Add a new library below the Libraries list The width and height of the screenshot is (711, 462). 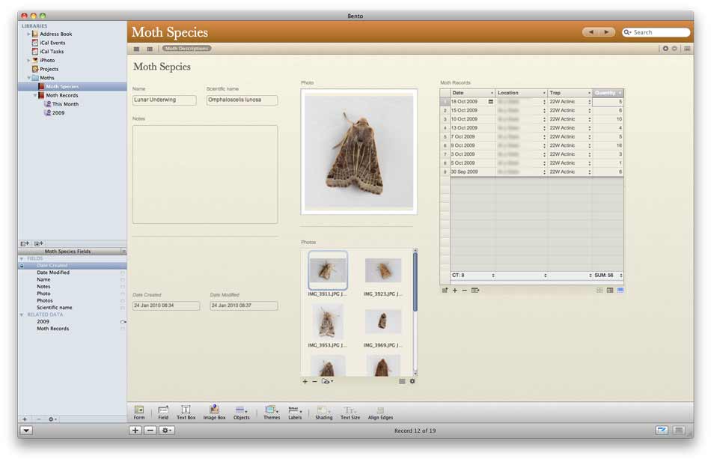point(25,243)
